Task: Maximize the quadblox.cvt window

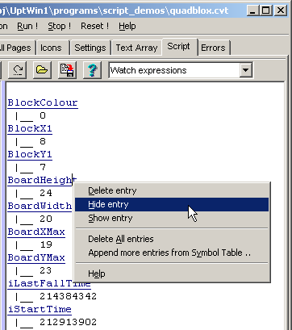Action: pos(265,10)
